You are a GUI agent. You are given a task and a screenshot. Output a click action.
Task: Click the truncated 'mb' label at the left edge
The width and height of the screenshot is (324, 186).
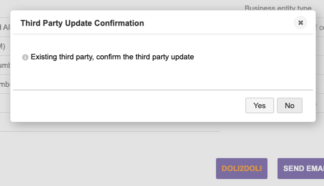pos(5,84)
